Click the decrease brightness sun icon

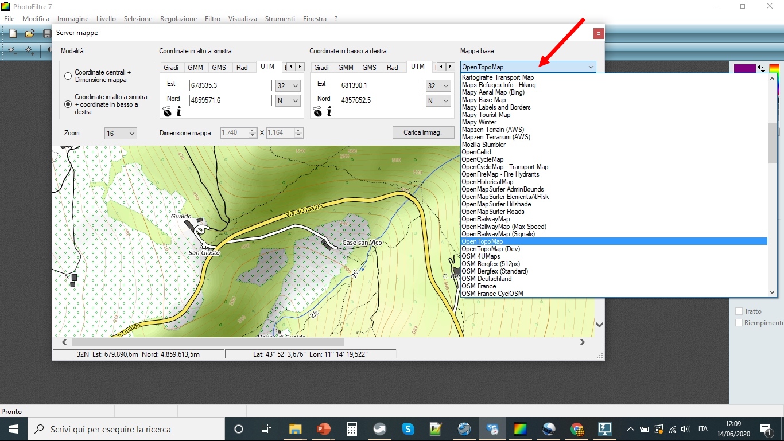pos(12,51)
